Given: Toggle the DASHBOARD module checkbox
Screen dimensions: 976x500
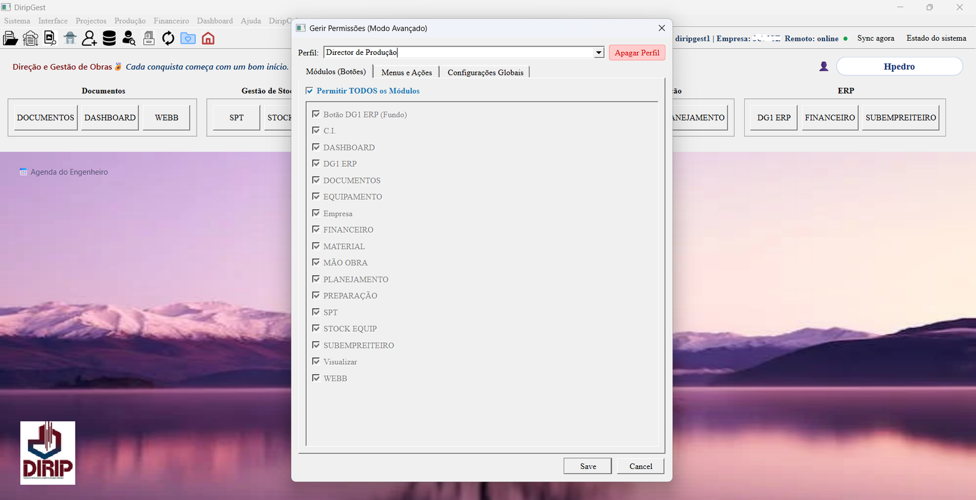Looking at the screenshot, I should coord(316,147).
